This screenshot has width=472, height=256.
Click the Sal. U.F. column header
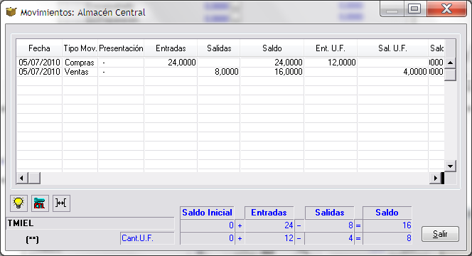click(x=392, y=48)
